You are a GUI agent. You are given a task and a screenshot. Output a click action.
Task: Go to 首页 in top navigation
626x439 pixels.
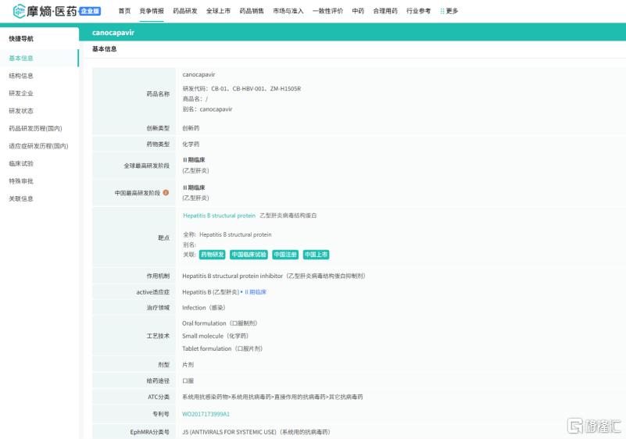pos(124,11)
